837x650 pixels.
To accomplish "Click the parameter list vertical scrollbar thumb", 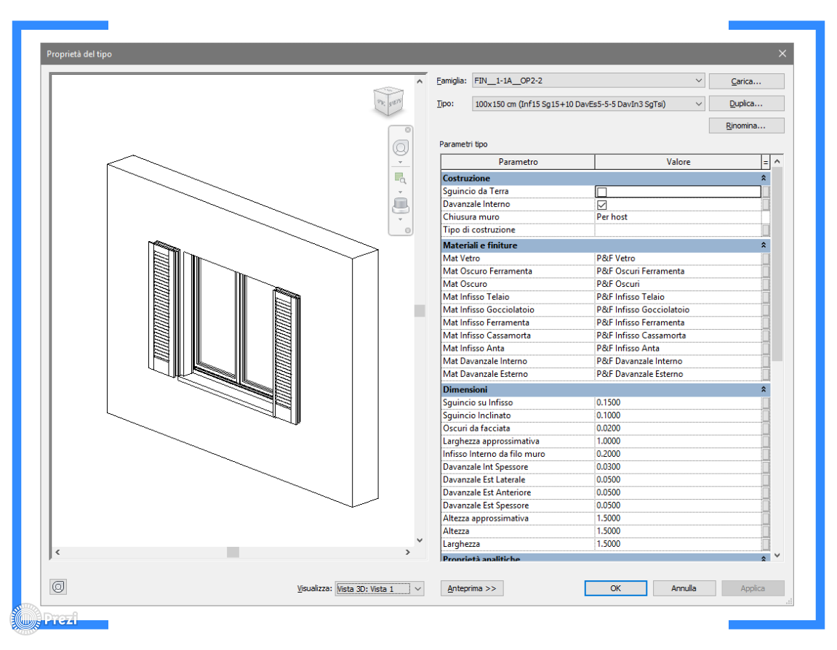I will coord(777,261).
